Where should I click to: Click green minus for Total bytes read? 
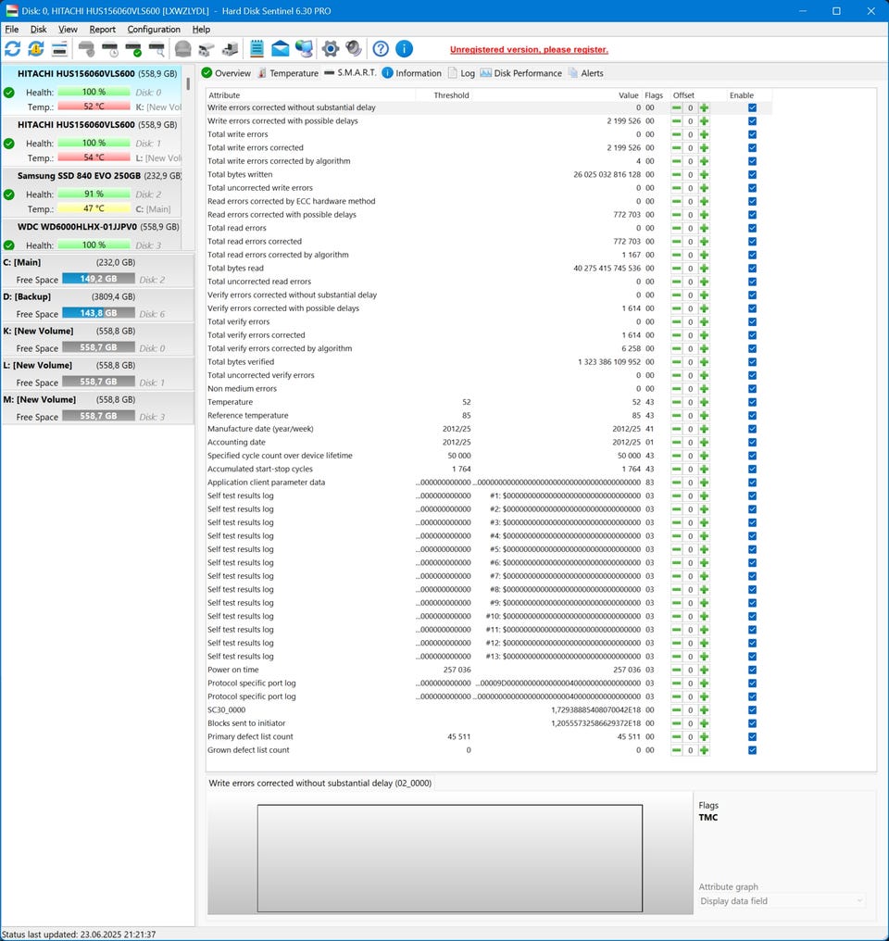[x=677, y=269]
